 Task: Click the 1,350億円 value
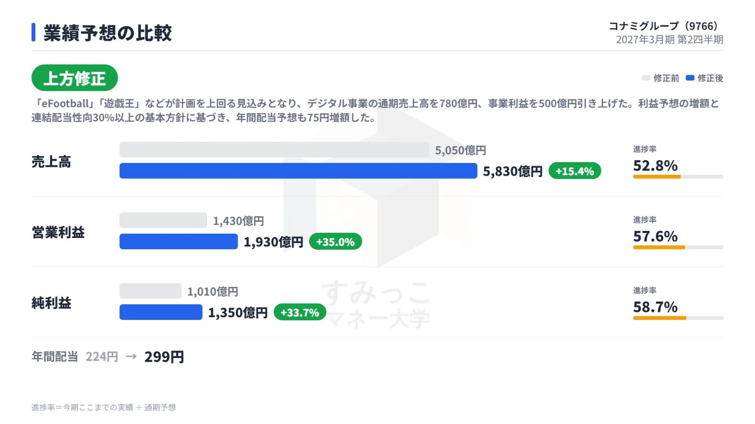238,312
